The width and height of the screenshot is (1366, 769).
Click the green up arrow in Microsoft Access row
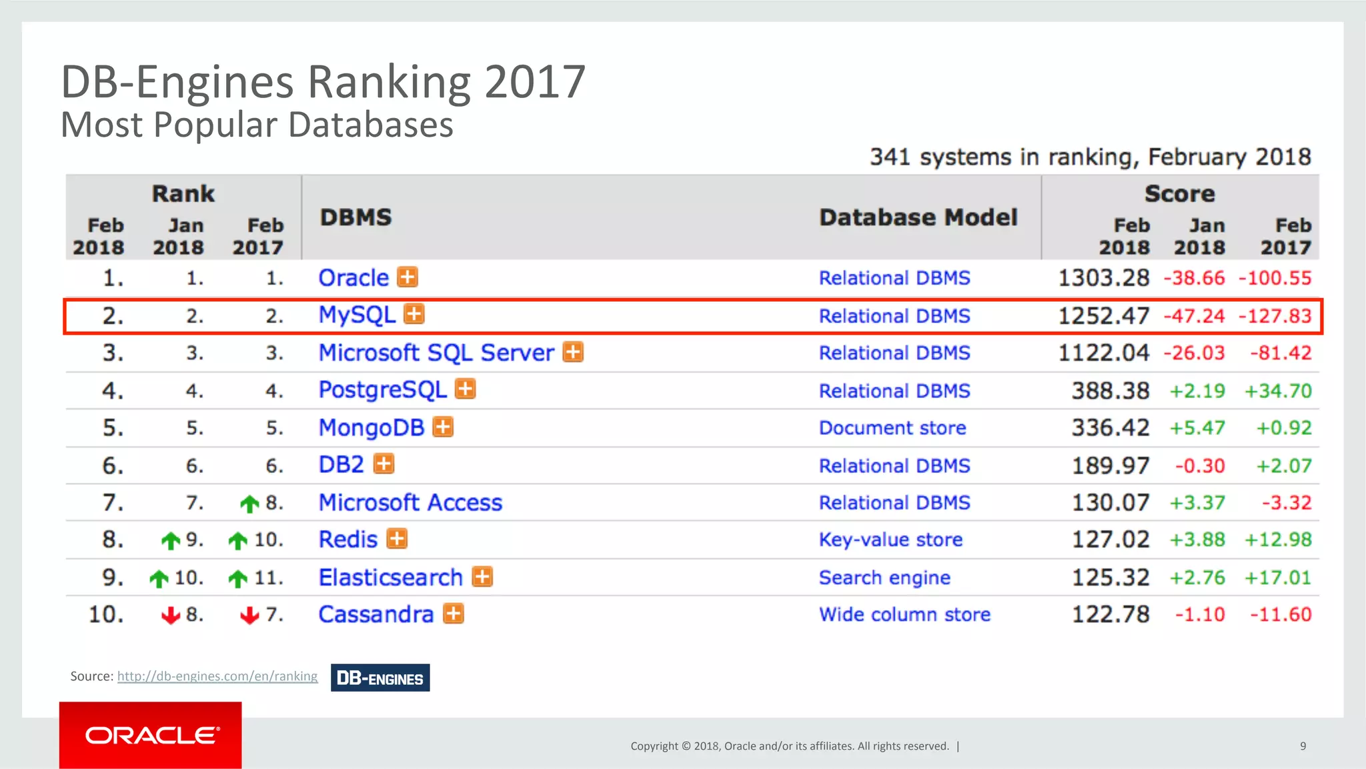pos(249,504)
